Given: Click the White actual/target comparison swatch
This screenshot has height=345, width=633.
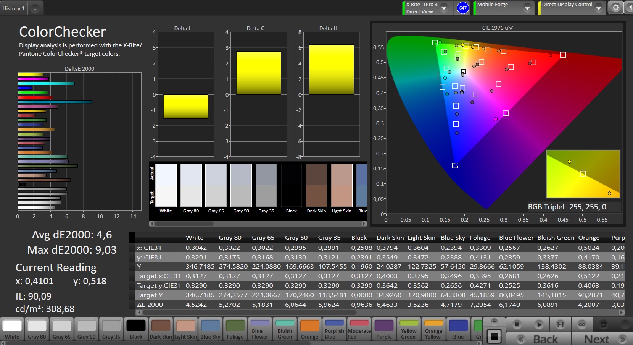Looking at the screenshot, I should [x=166, y=185].
